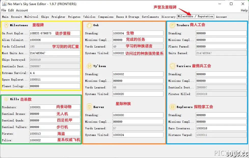The height and width of the screenshot is (158, 249).
Task: Edit the Warriors Standing field
Action: (x=221, y=74)
